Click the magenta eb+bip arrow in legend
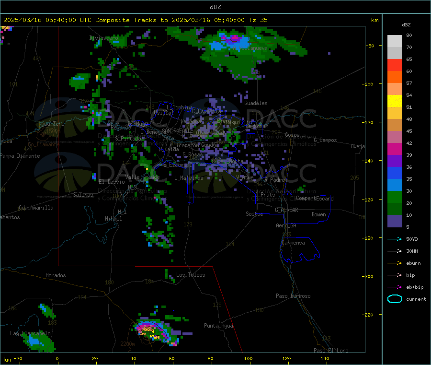The image size is (431, 365). coord(395,287)
